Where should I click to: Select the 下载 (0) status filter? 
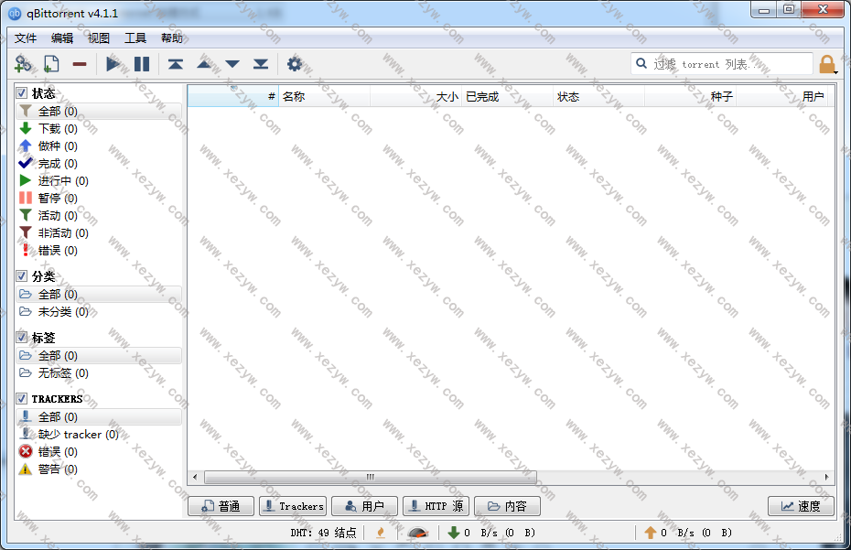click(57, 129)
